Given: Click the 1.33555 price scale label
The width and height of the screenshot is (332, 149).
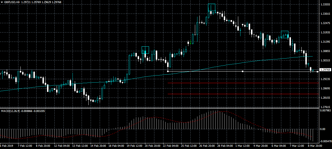Looking at the screenshot, I should (325, 5).
